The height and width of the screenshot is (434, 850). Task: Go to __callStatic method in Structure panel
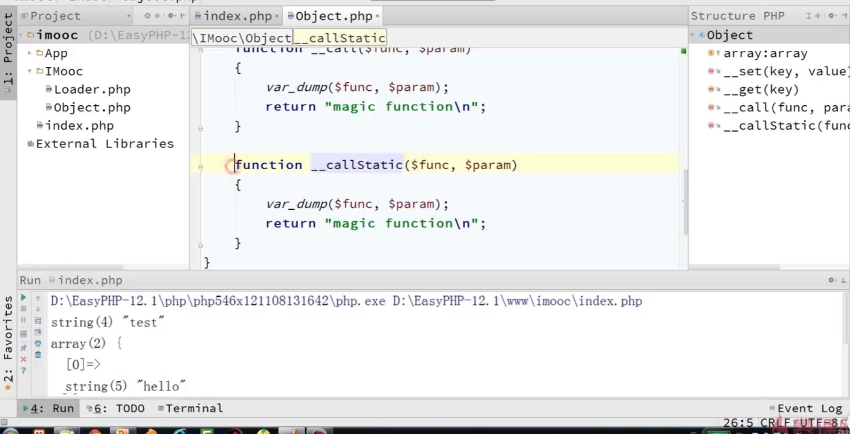coord(779,126)
